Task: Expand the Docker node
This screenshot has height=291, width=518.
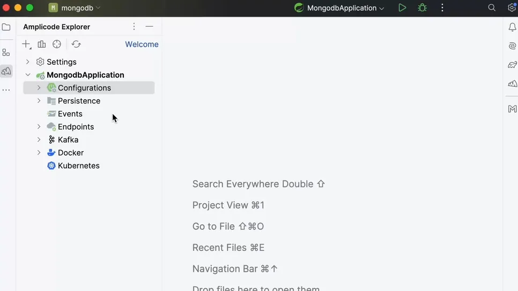Action: tap(39, 153)
